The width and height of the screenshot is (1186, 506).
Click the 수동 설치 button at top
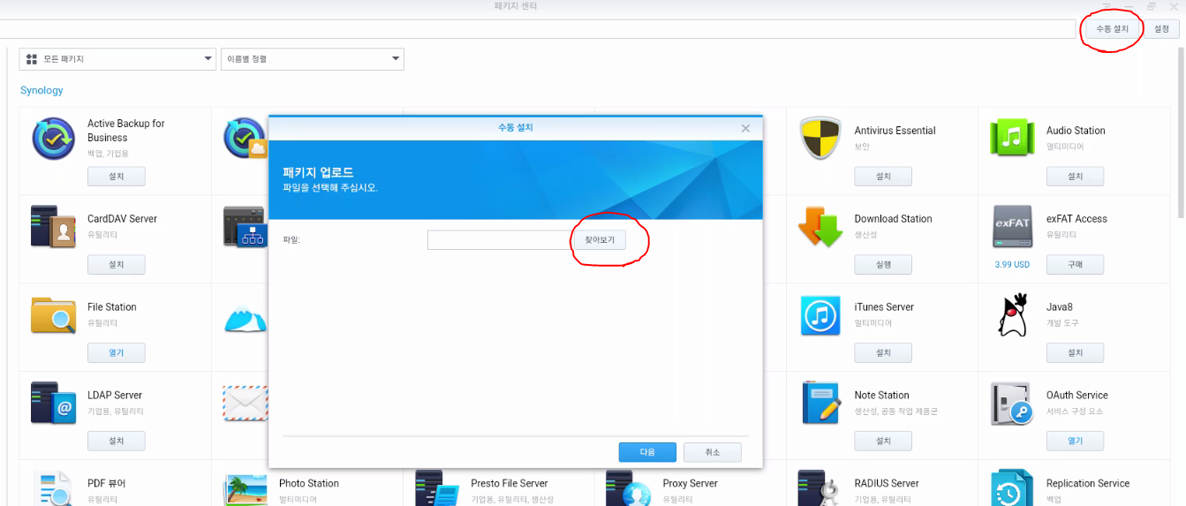pos(1113,29)
